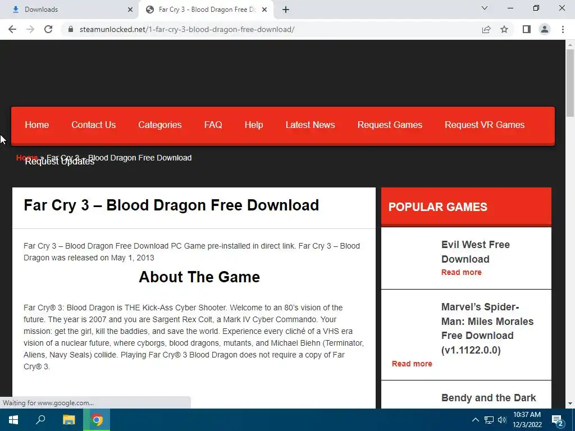
Task: Open the FAQ menu item
Action: (x=213, y=125)
